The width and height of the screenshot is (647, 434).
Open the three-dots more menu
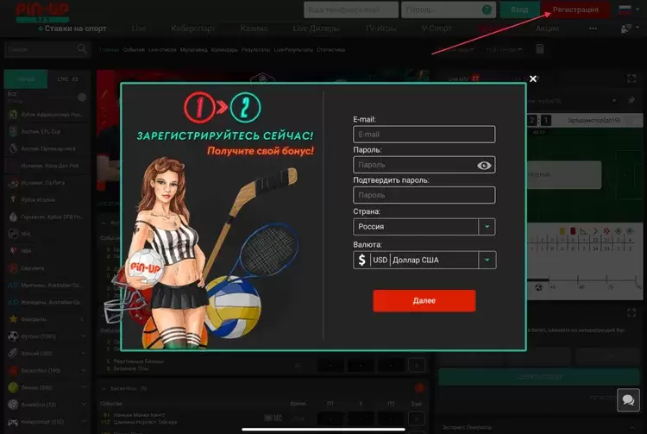tap(593, 28)
